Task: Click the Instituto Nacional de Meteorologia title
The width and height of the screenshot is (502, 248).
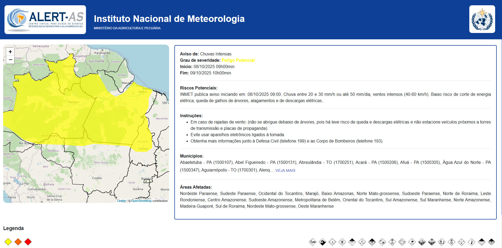Action: [169, 19]
